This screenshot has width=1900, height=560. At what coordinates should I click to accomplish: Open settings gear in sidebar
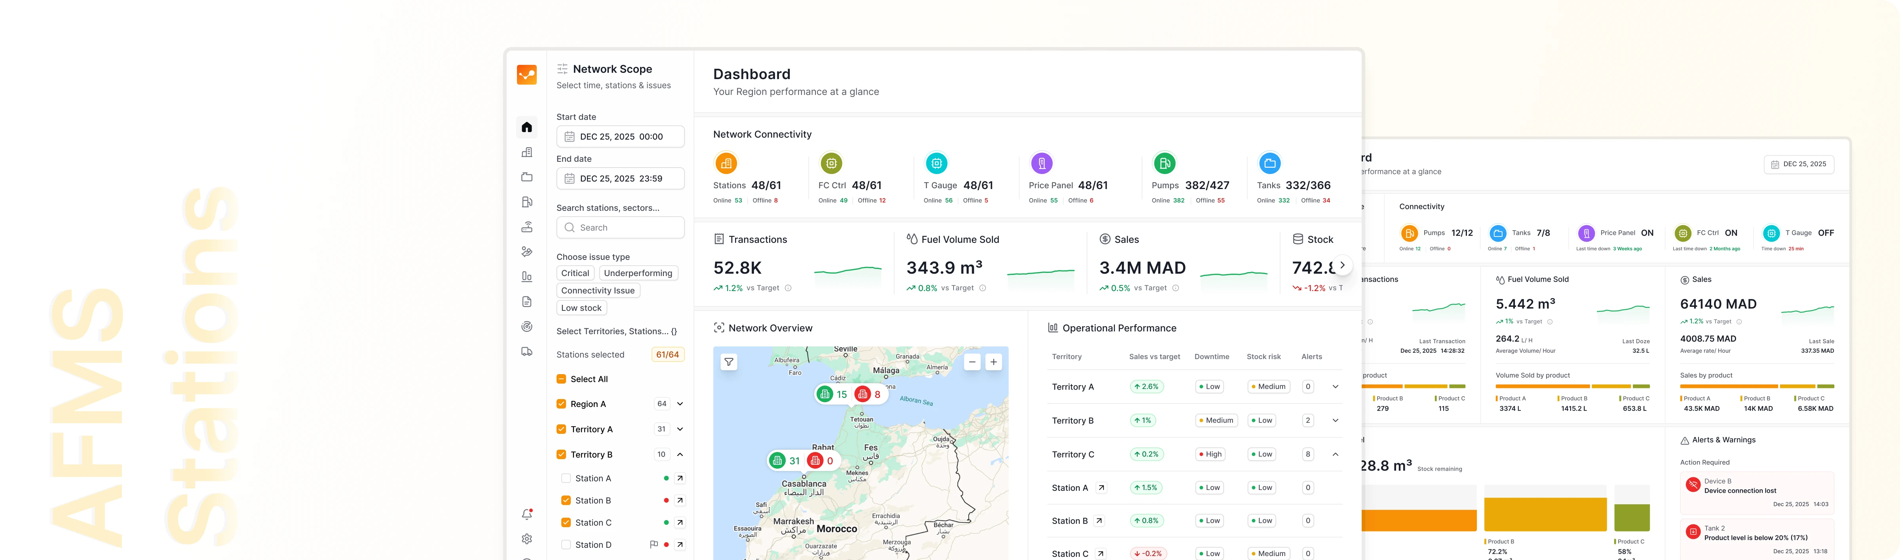[526, 539]
